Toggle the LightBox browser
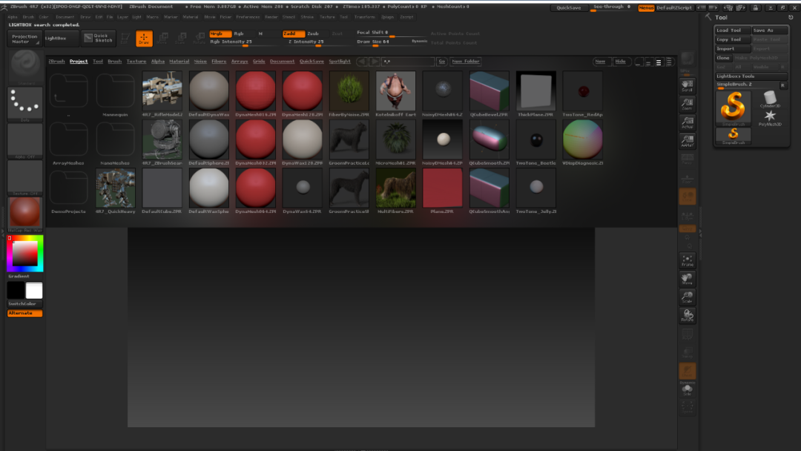 [x=62, y=38]
